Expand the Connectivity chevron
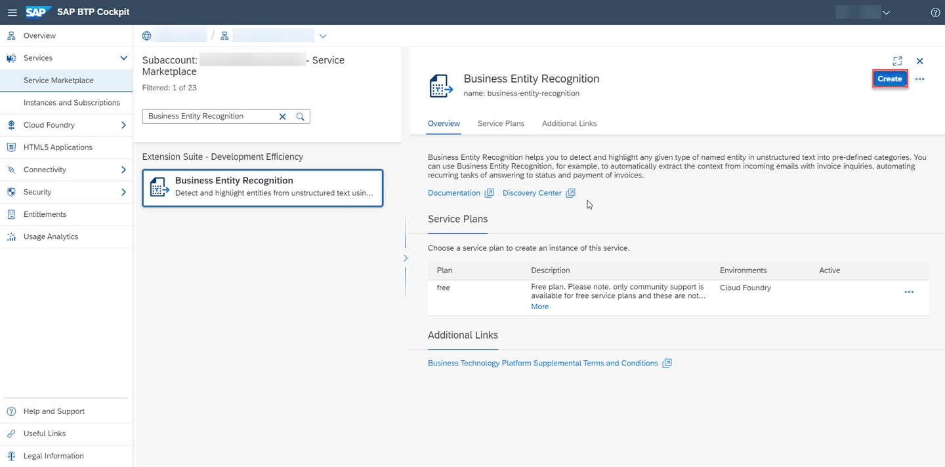The image size is (945, 467). click(x=123, y=169)
